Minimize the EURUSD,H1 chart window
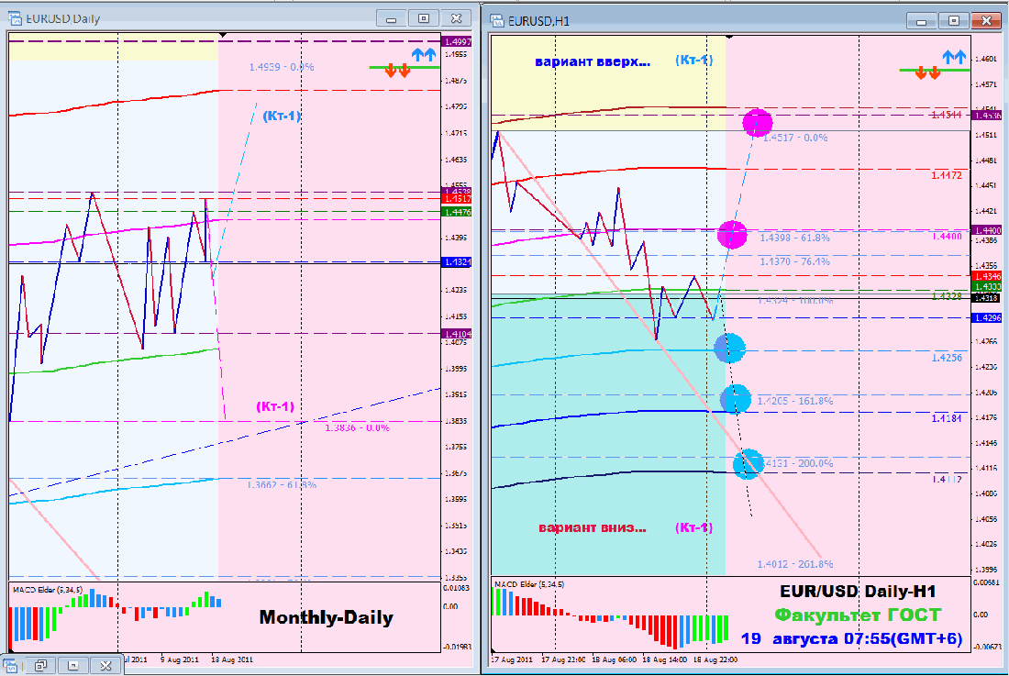The image size is (1009, 676). 922,21
